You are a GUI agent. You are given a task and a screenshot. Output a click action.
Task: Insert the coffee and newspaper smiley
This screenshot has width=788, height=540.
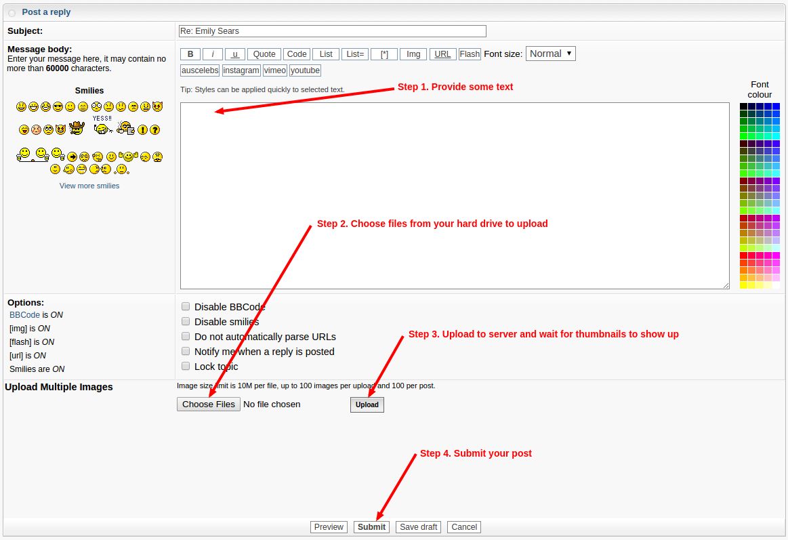tap(124, 127)
